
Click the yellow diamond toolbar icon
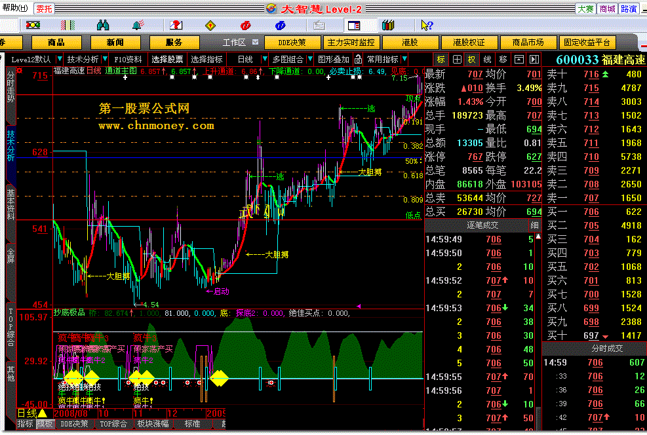pos(210,26)
